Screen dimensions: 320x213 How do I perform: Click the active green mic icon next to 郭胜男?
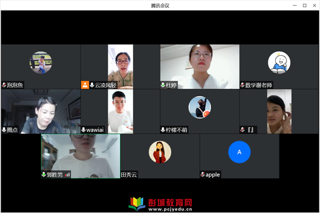point(44,175)
